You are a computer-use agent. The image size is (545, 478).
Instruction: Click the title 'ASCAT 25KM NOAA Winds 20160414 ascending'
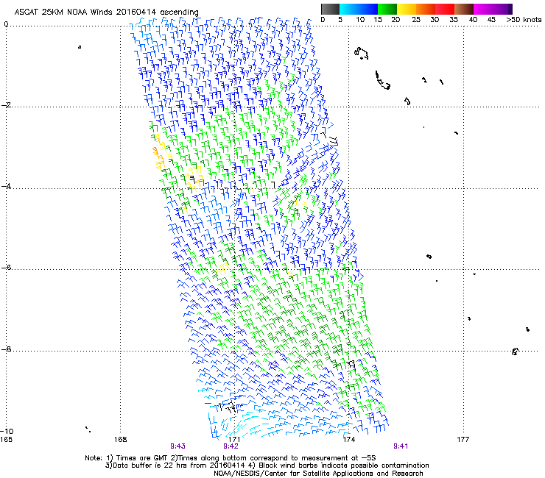(106, 12)
